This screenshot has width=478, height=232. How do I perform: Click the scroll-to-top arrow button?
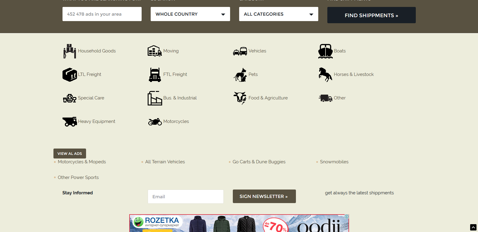tap(473, 227)
